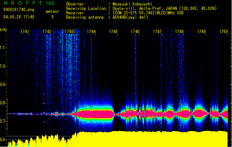
Task: Click the HROFFT 1.0.0 title text
Action: pyautogui.click(x=29, y=3)
